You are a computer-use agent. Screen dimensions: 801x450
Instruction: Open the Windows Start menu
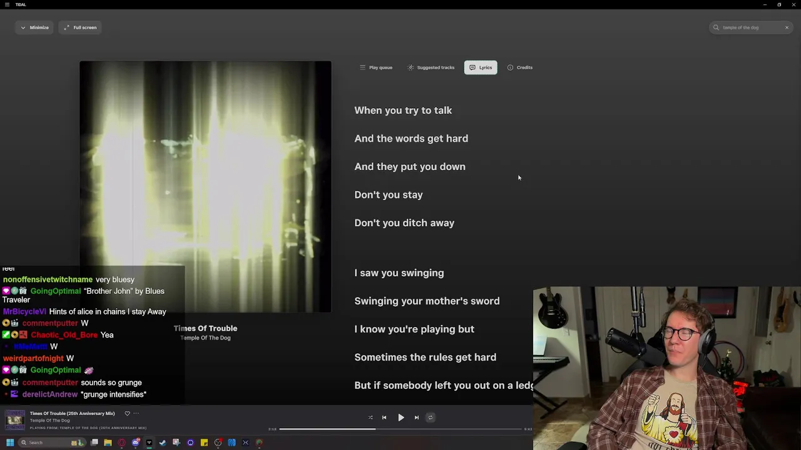click(x=10, y=442)
